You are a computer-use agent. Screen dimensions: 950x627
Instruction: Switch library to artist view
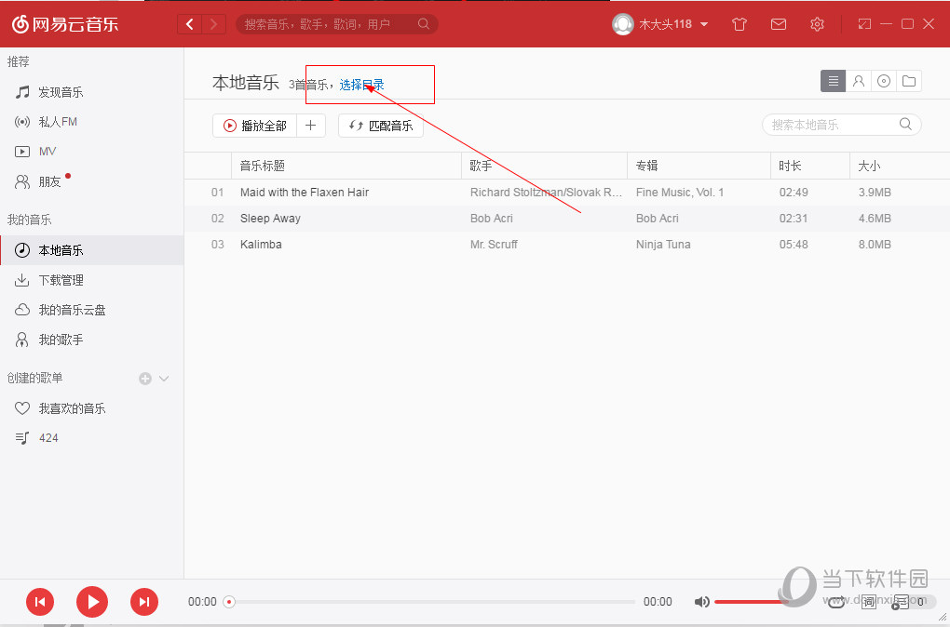[858, 81]
